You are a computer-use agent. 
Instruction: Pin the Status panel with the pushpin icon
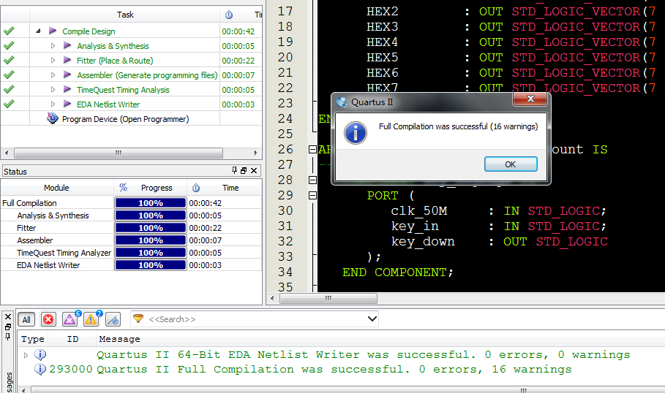click(234, 171)
